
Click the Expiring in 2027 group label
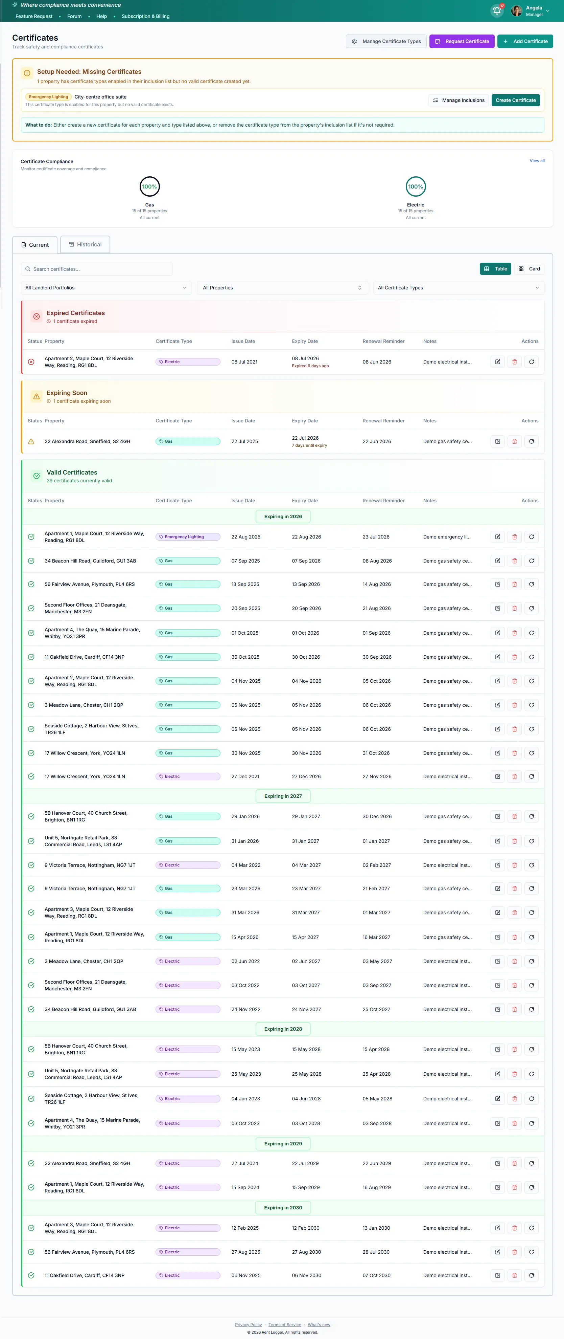(x=283, y=796)
